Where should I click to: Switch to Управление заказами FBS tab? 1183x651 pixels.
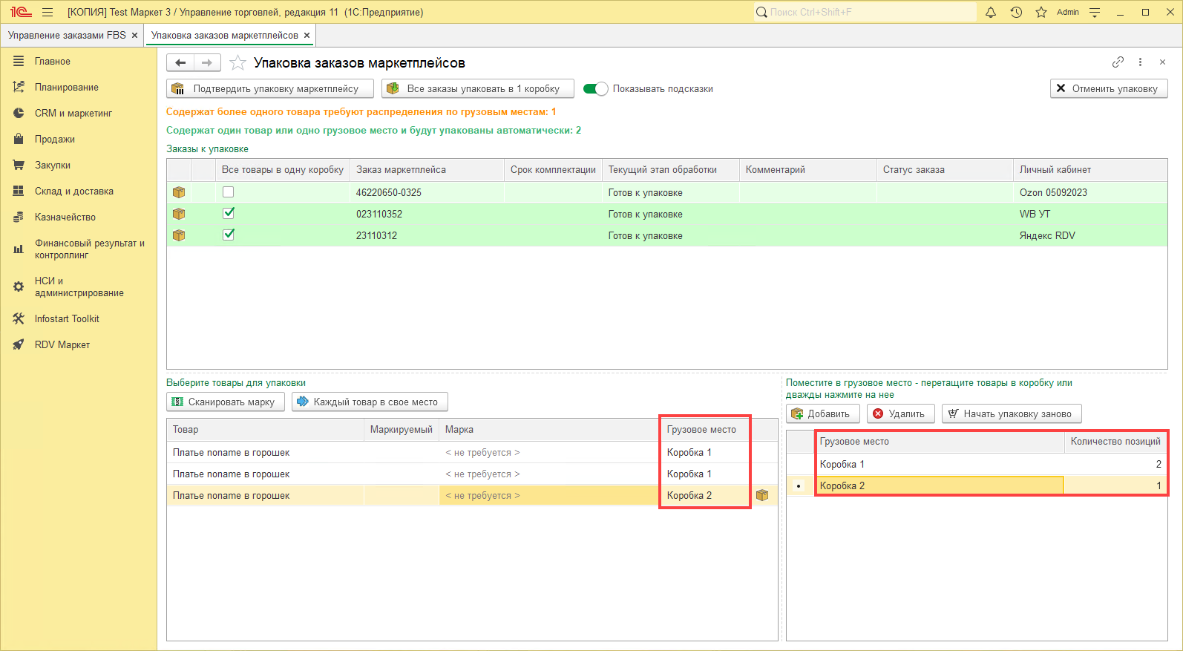pos(67,36)
